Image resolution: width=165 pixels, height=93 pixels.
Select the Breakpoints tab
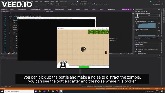(x=90, y=86)
